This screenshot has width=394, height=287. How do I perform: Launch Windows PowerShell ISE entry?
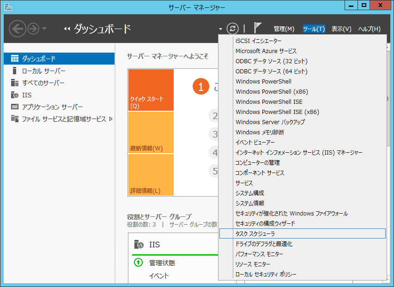303,102
